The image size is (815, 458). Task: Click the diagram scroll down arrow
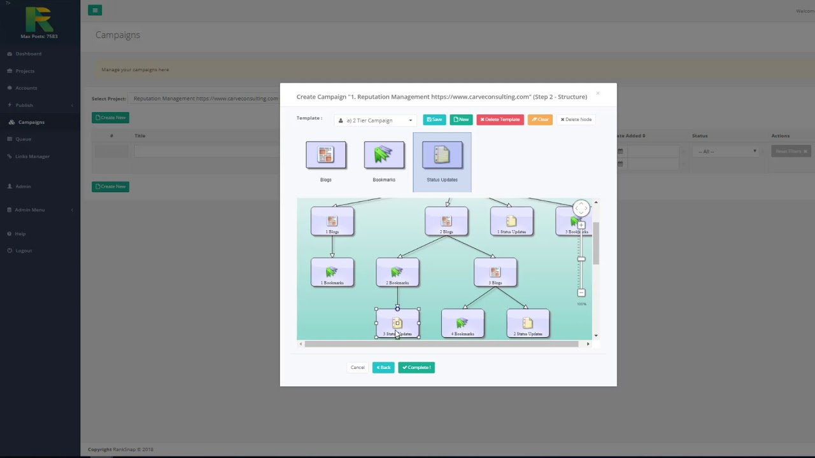pyautogui.click(x=596, y=335)
